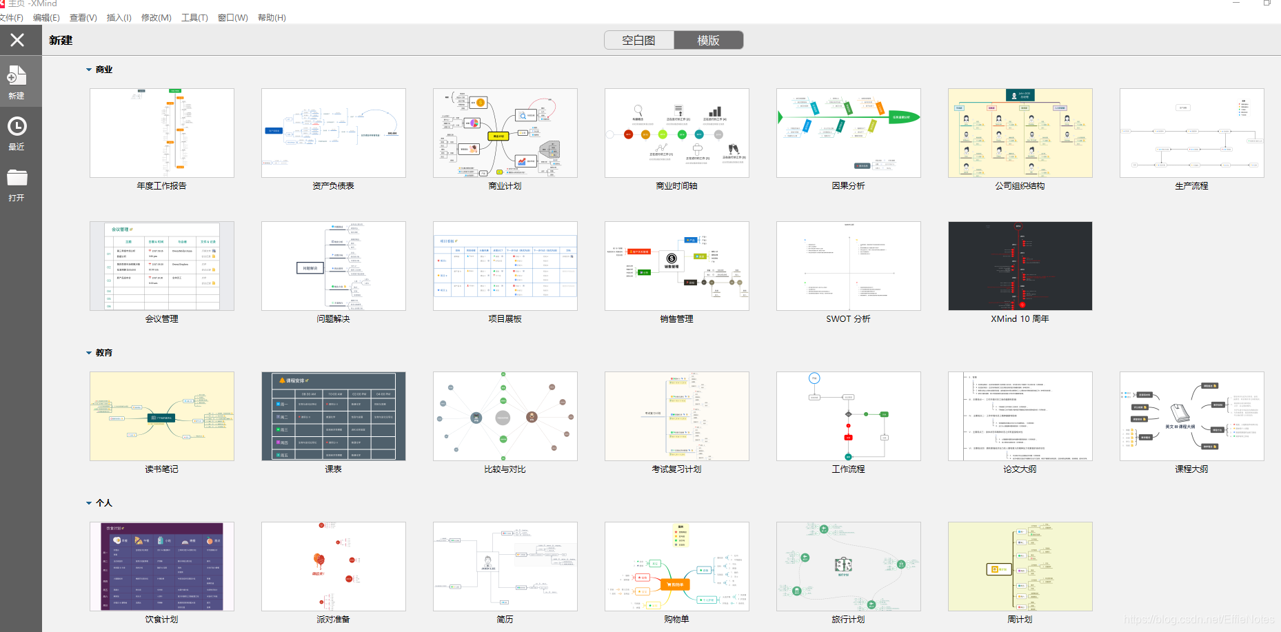Select the SWOT 分析 template thumbnail
The height and width of the screenshot is (632, 1281).
coord(849,266)
